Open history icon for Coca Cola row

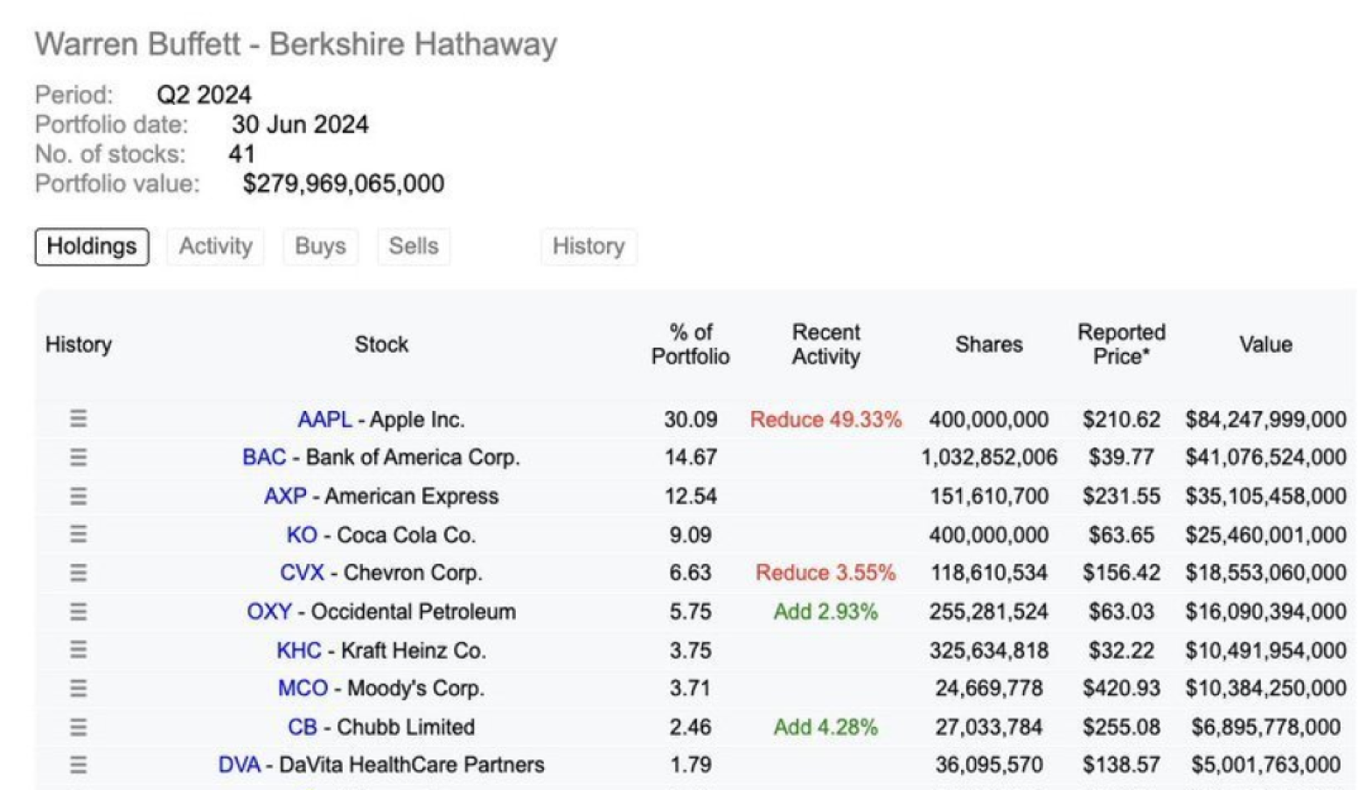[x=78, y=534]
